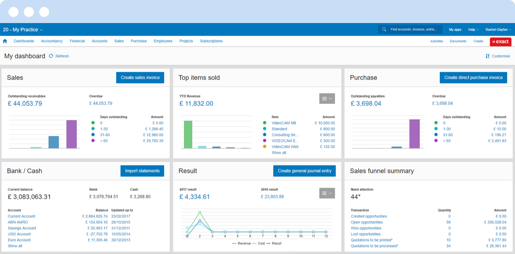Type in the Find accounts search field

pos(413,30)
